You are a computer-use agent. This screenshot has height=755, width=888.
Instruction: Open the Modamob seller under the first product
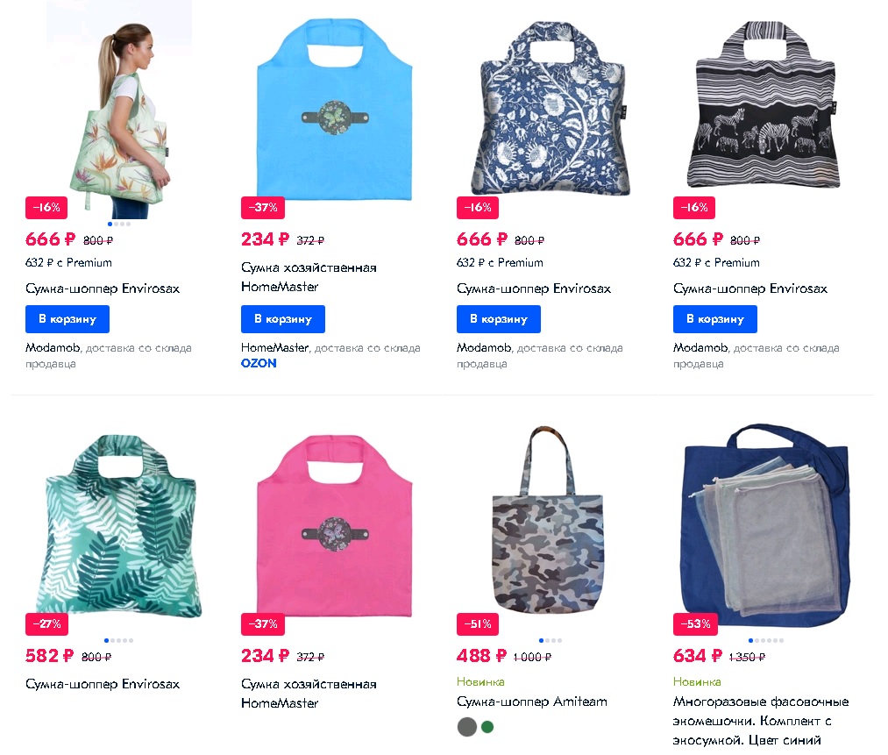53,348
